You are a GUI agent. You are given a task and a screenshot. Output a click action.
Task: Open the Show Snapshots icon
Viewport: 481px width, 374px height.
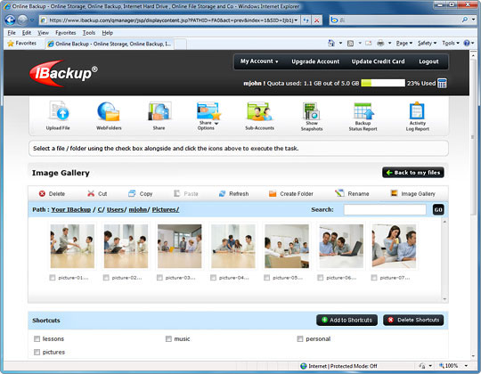tap(312, 117)
